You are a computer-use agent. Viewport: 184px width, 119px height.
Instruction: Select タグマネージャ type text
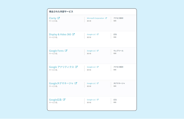(119, 83)
